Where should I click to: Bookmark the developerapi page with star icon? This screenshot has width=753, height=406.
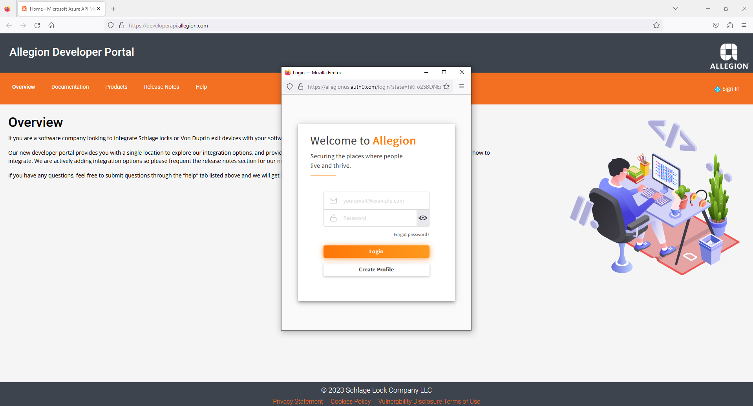[656, 26]
